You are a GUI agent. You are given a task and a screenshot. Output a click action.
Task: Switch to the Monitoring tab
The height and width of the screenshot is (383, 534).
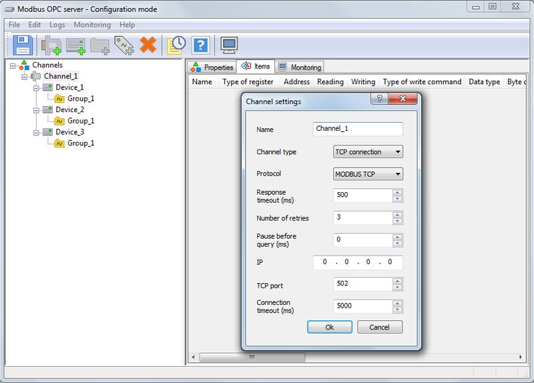pyautogui.click(x=299, y=67)
